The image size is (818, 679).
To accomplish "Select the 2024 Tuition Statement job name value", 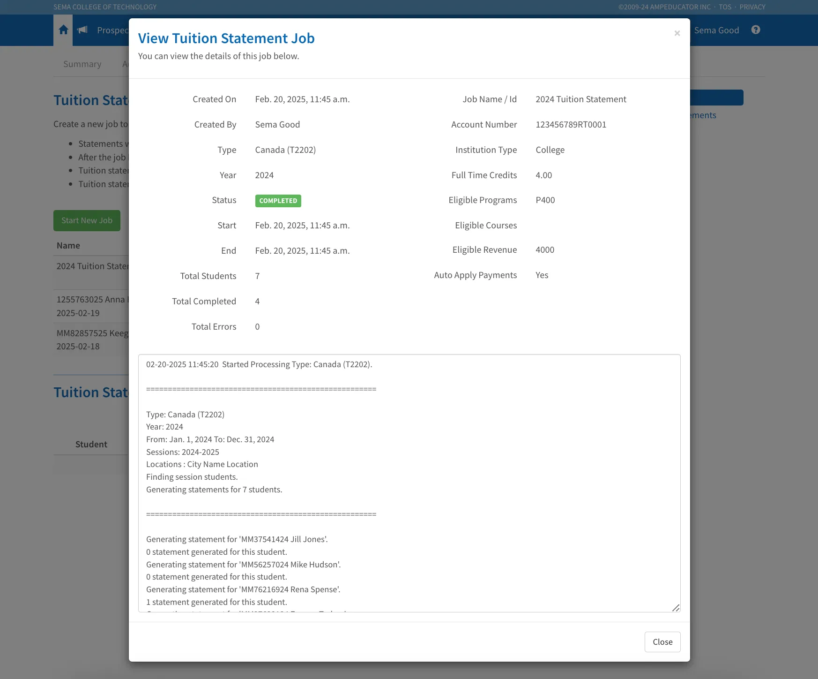I will coord(581,99).
